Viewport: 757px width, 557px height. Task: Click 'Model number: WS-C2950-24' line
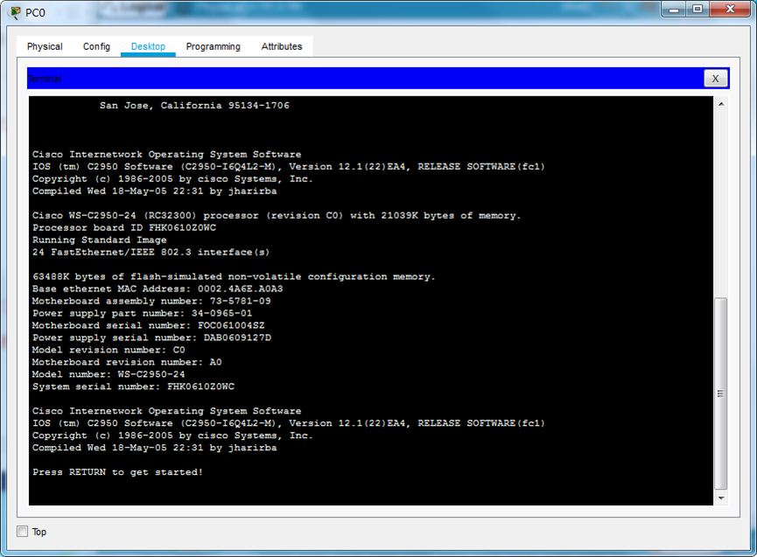click(109, 374)
